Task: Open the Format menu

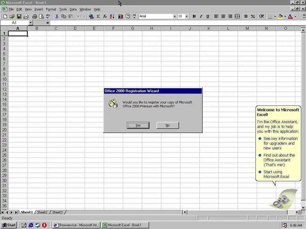Action: [51, 9]
